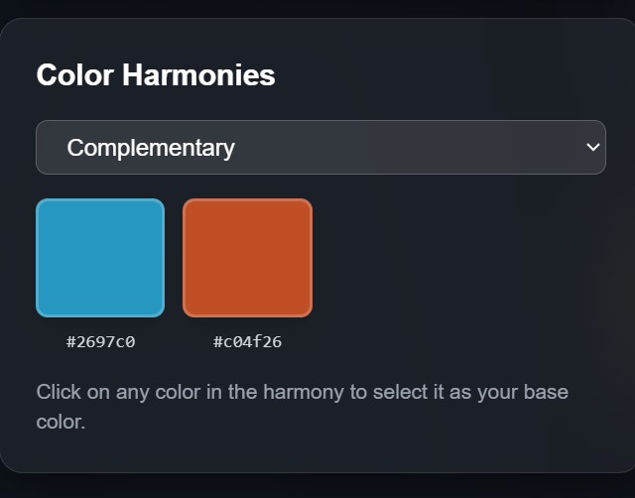
Task: Select the orange #c04f26 color swatch
Action: pyautogui.click(x=247, y=258)
